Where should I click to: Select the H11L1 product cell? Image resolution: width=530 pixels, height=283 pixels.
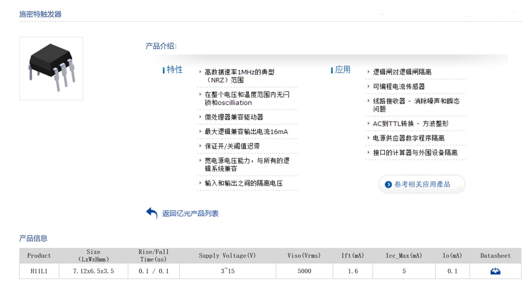39,271
